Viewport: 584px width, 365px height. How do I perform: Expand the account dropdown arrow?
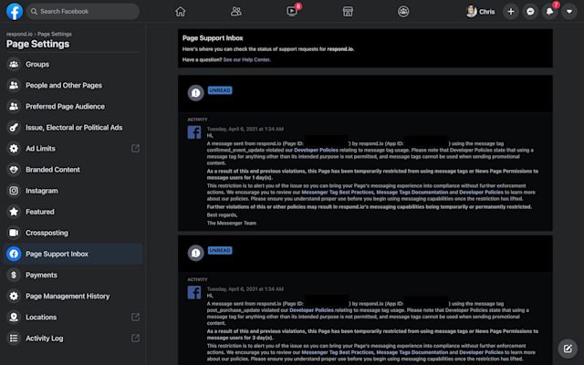[x=569, y=12]
